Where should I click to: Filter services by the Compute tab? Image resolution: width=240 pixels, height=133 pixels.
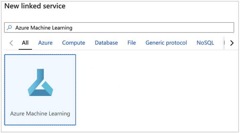(x=74, y=43)
